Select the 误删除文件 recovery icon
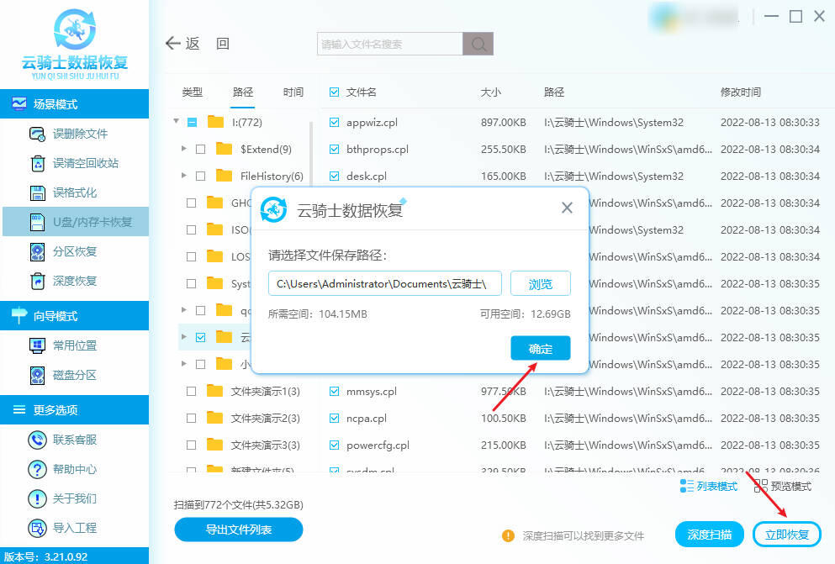The width and height of the screenshot is (835, 564). pos(37,134)
